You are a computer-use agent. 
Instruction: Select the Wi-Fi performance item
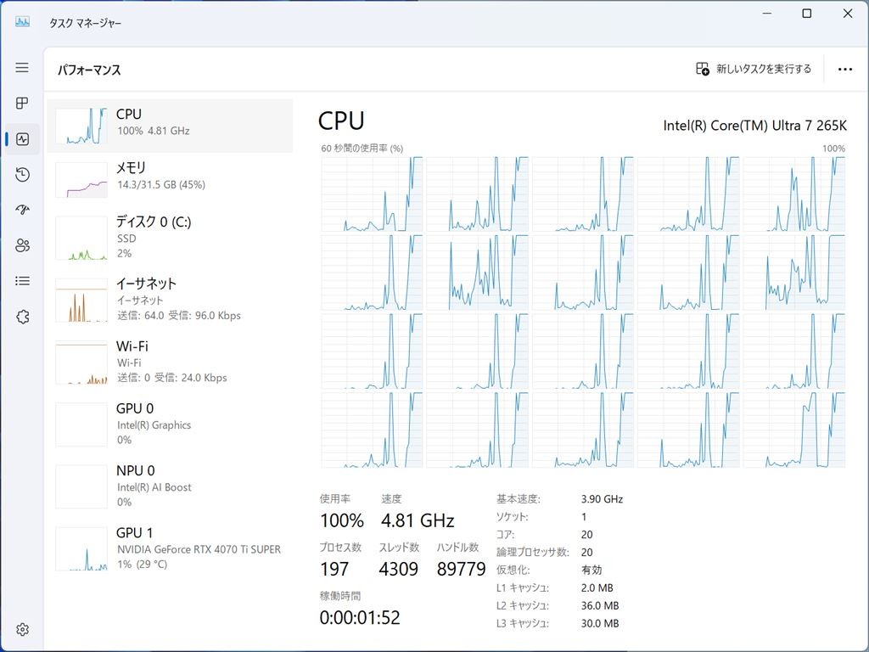click(170, 362)
